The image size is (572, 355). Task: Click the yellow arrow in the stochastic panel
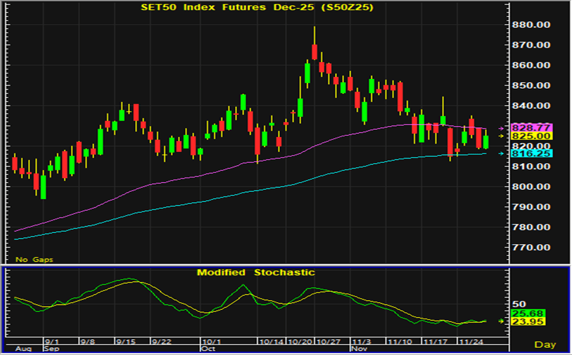coord(501,321)
